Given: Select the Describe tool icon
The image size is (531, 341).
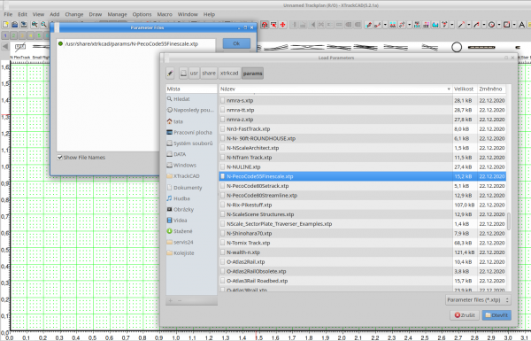Looking at the screenshot, I should coord(265,25).
